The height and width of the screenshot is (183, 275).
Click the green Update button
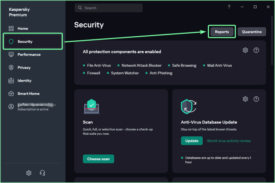tap(192, 141)
